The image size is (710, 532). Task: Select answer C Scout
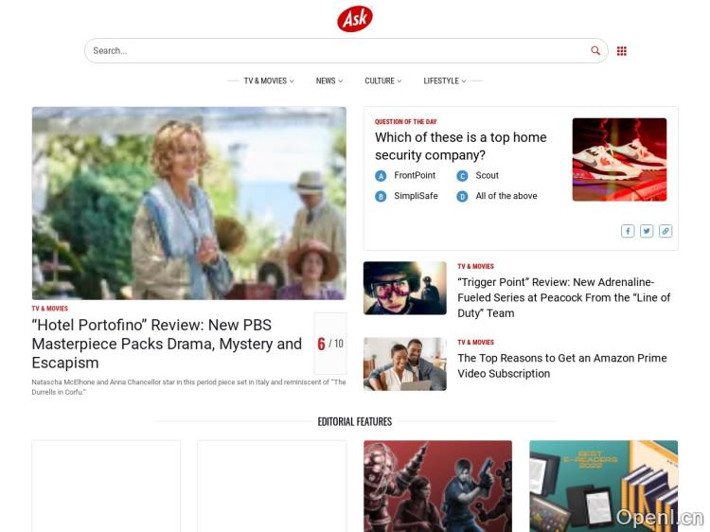point(478,176)
